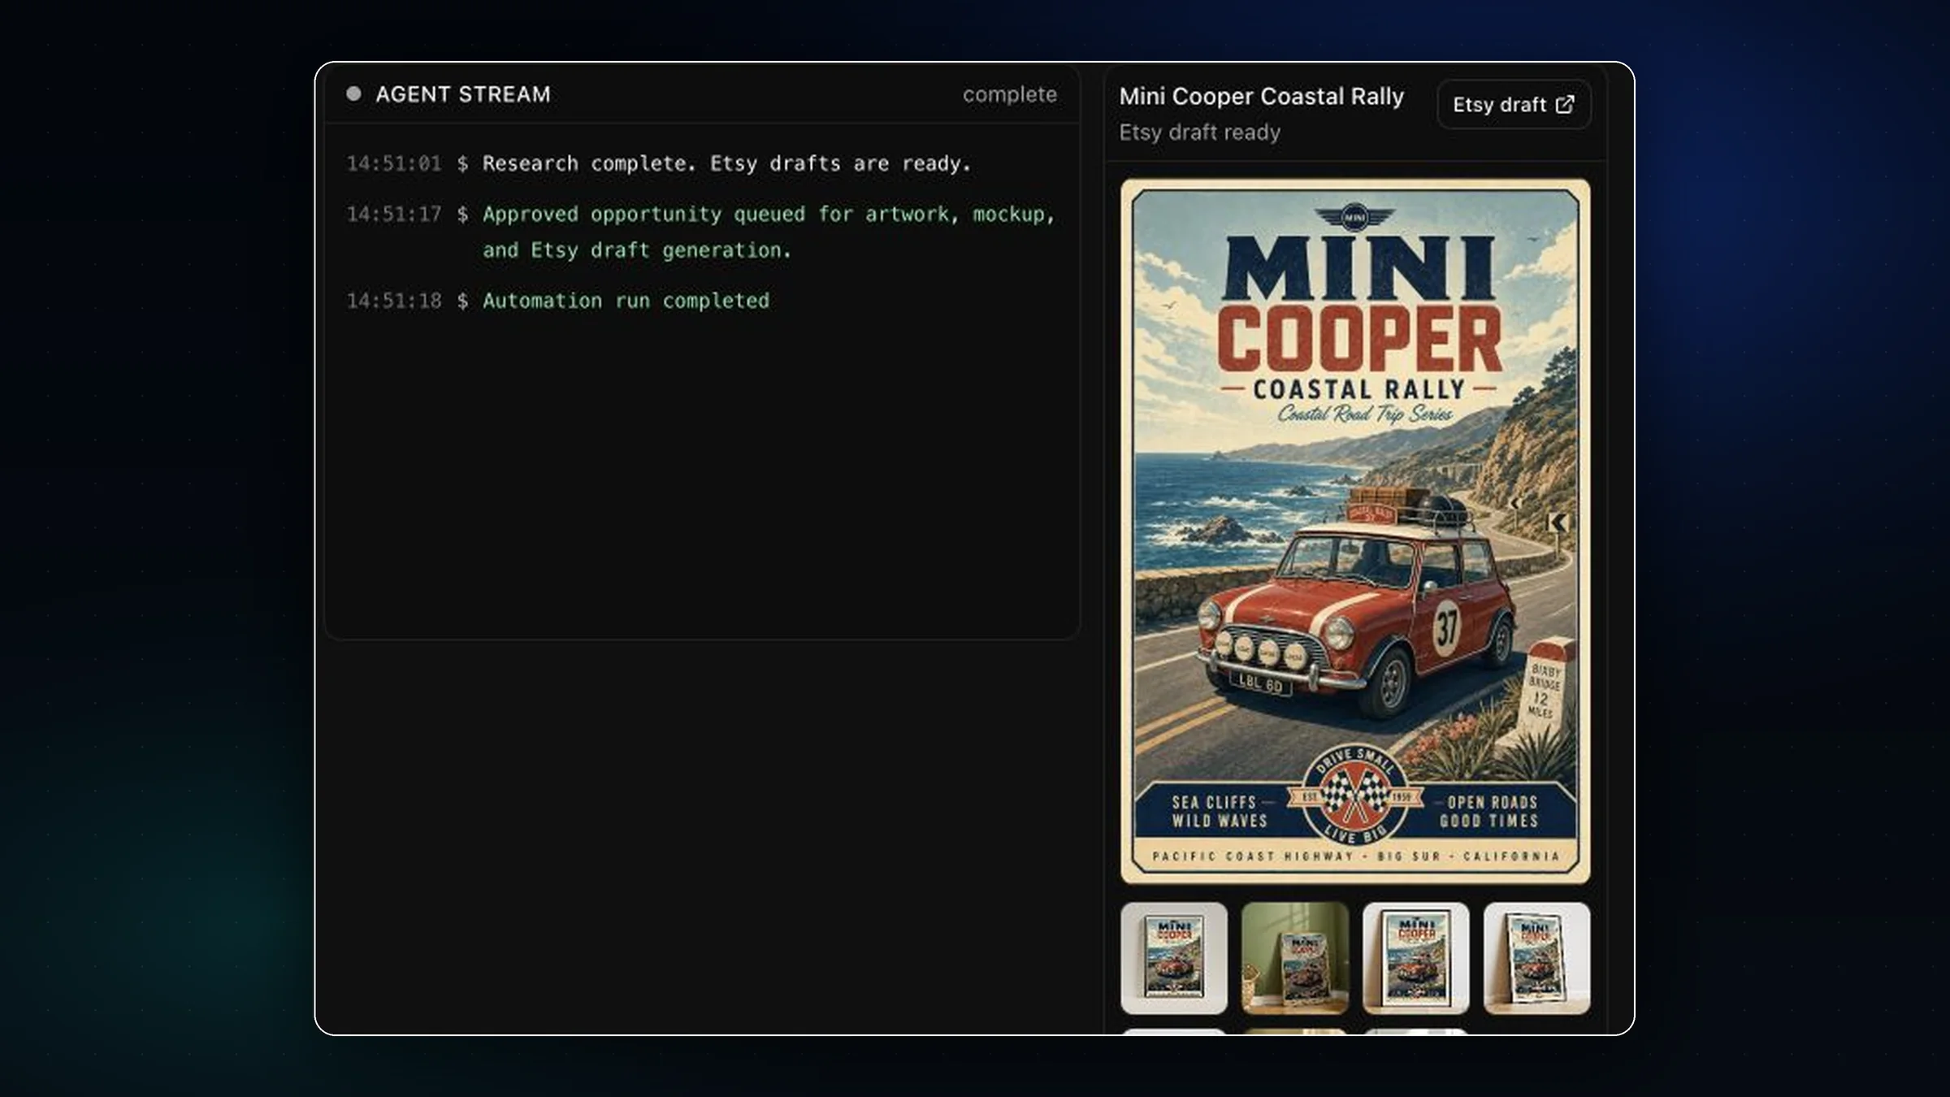Click log line 'Research complete. Etsy drafts are ready.'
Image resolution: width=1950 pixels, height=1097 pixels.
click(x=726, y=163)
